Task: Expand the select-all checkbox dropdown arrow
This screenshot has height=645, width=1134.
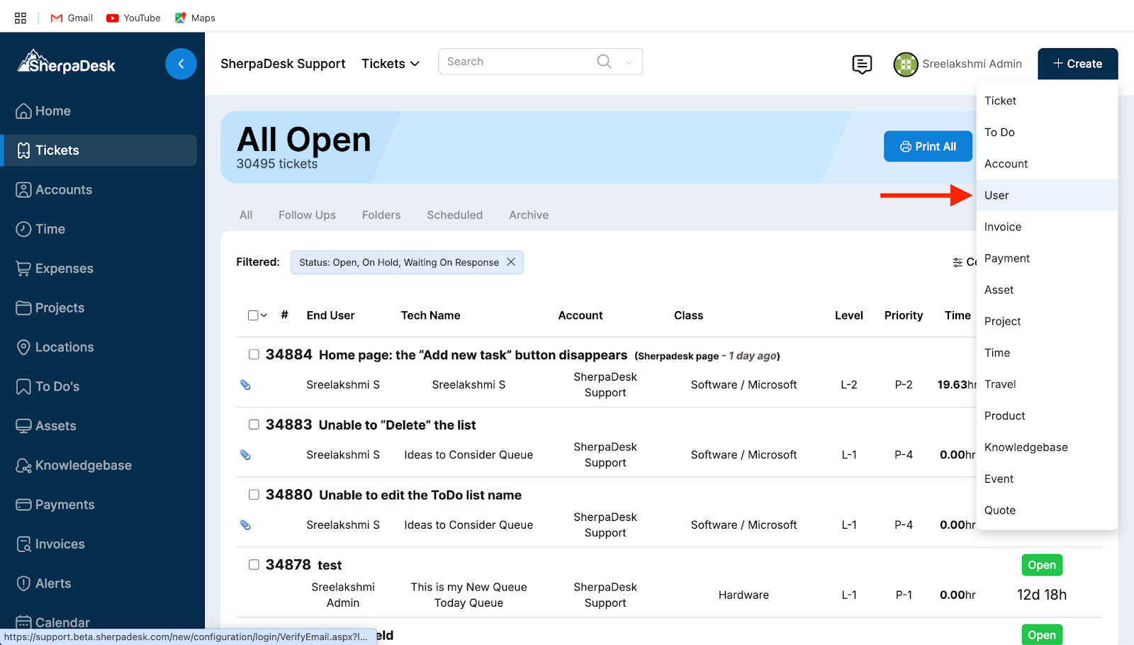Action: 264,315
